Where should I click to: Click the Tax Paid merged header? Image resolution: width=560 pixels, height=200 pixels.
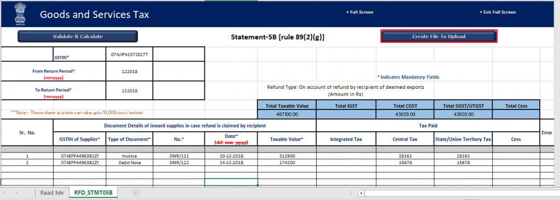click(x=428, y=126)
